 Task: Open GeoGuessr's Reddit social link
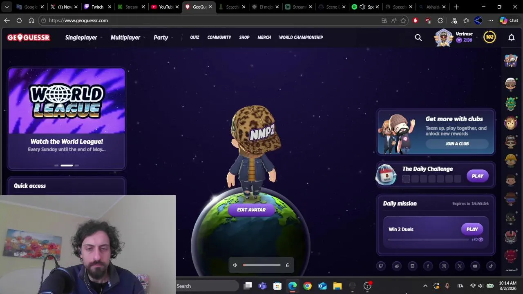(x=397, y=266)
